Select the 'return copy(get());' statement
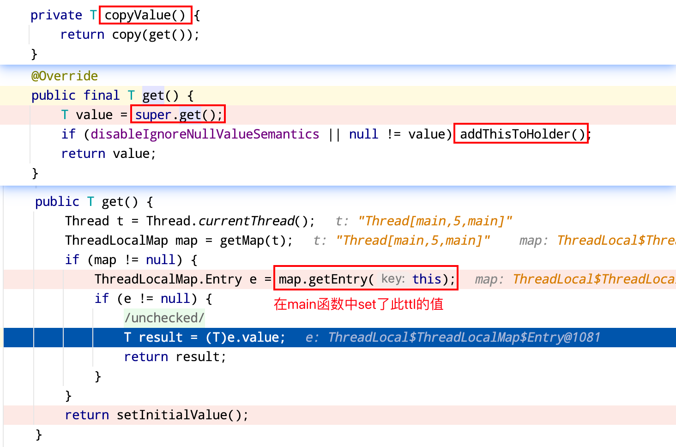This screenshot has width=676, height=447. [x=130, y=35]
